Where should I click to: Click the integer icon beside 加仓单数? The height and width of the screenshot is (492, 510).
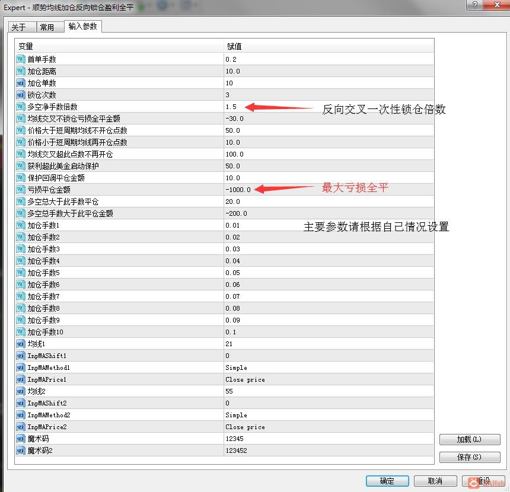[x=21, y=83]
